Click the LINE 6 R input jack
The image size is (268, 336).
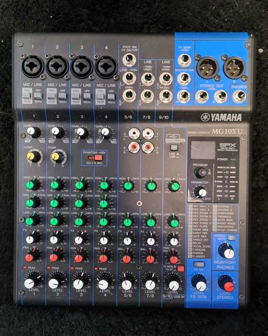point(129,96)
